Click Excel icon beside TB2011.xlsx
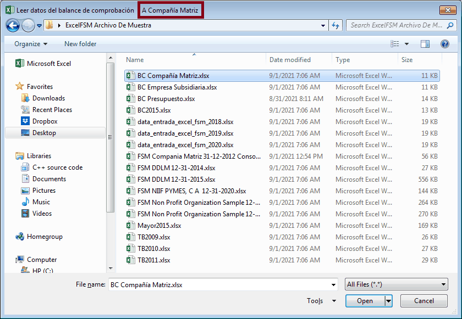Image resolution: width=462 pixels, height=319 pixels. [x=130, y=260]
